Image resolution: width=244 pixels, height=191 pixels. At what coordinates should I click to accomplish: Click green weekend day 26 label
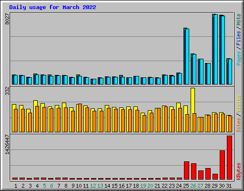193,186
